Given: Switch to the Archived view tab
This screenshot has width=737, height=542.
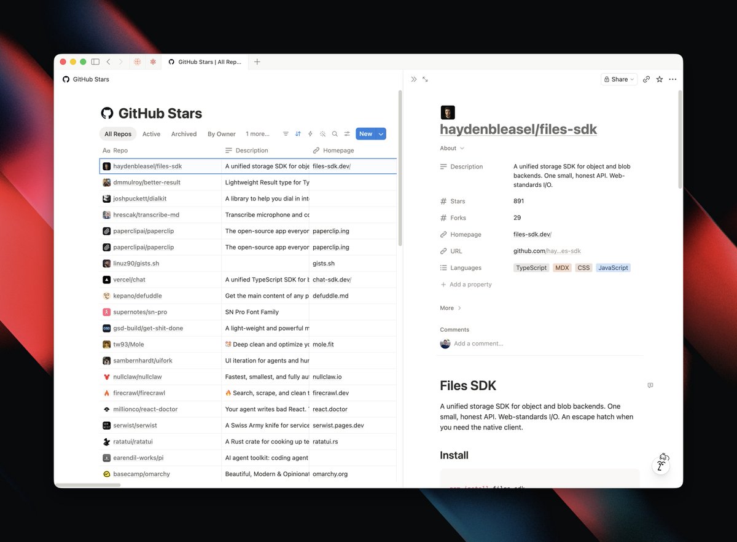Looking at the screenshot, I should coord(184,134).
